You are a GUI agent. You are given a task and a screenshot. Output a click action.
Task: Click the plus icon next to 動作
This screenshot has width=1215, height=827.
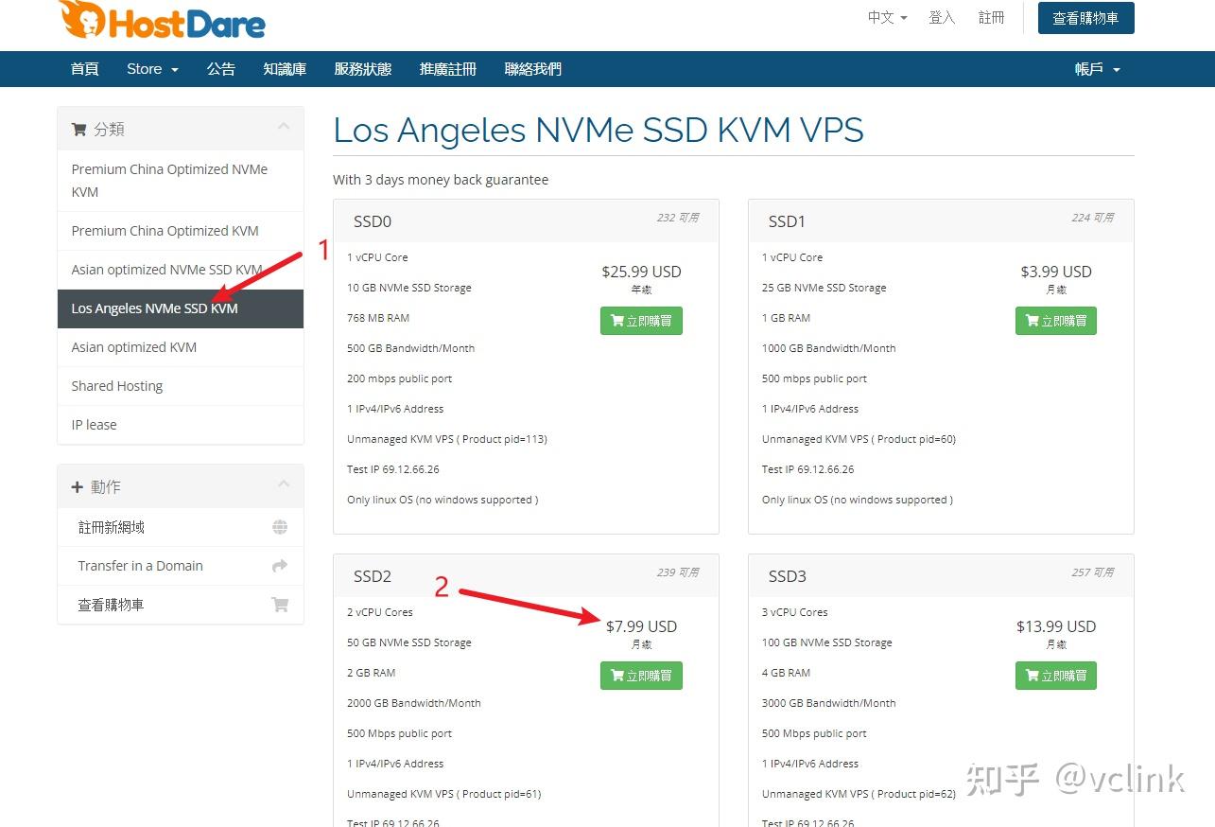76,486
